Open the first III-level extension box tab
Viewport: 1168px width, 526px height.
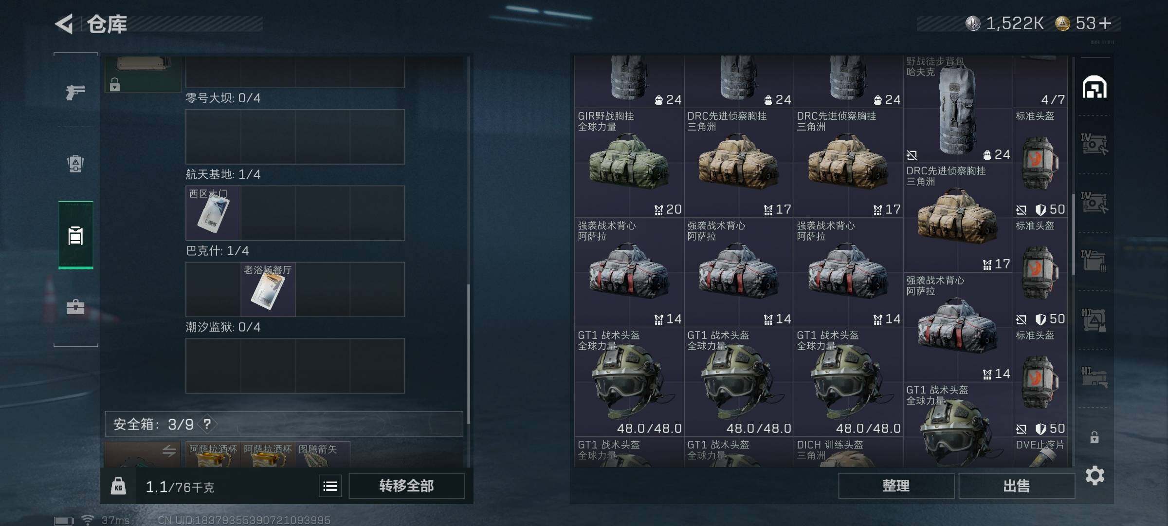pyautogui.click(x=1094, y=320)
